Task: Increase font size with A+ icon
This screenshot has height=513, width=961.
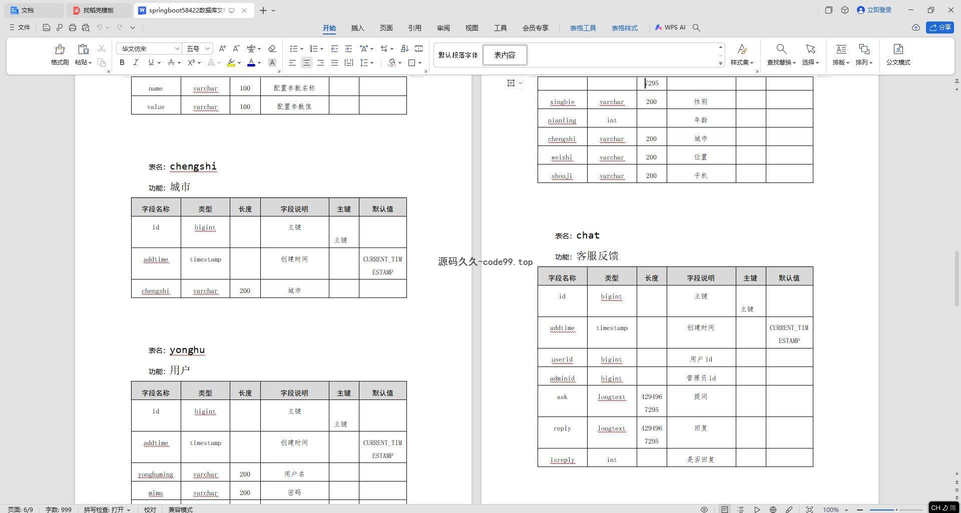Action: [x=222, y=48]
